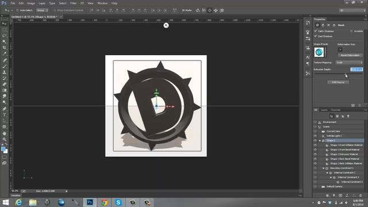Open Coordinates icon in Properties panel
This screenshot has height=207, width=368.
tap(334, 25)
